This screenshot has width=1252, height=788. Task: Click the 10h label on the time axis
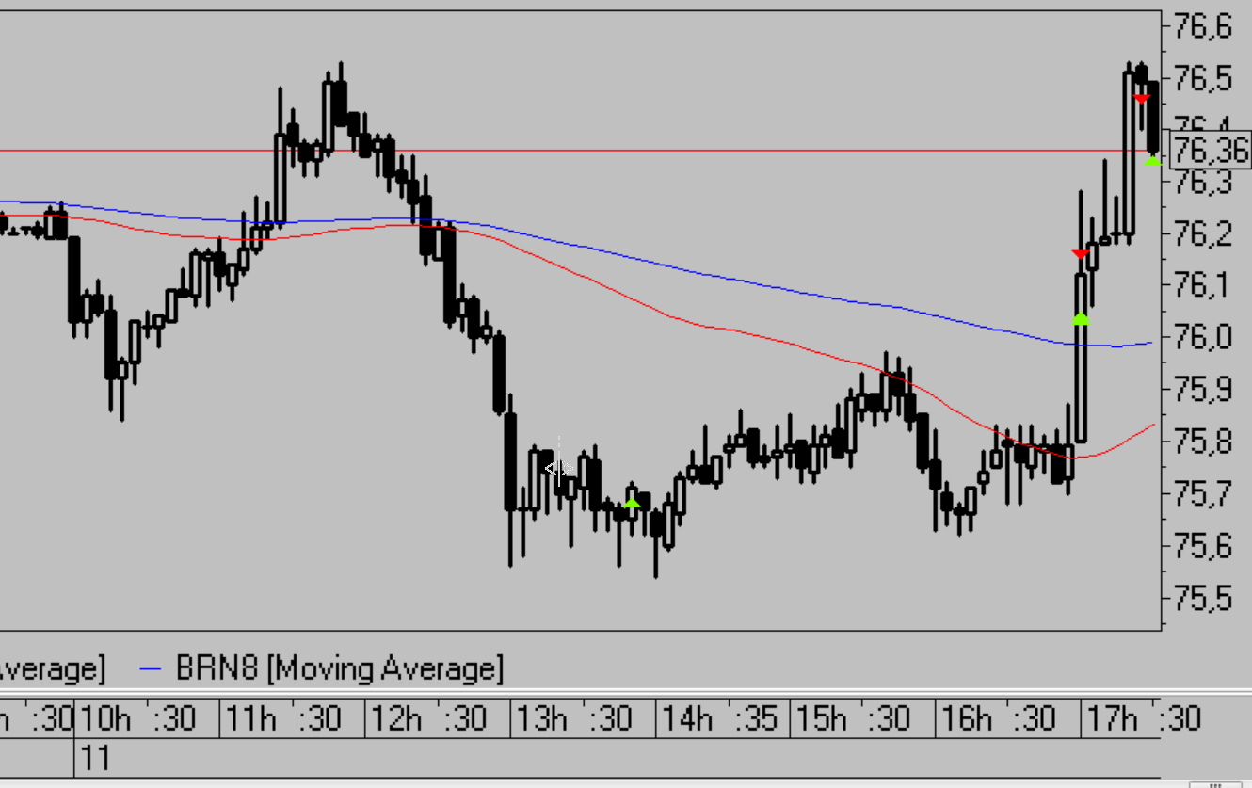(x=104, y=720)
